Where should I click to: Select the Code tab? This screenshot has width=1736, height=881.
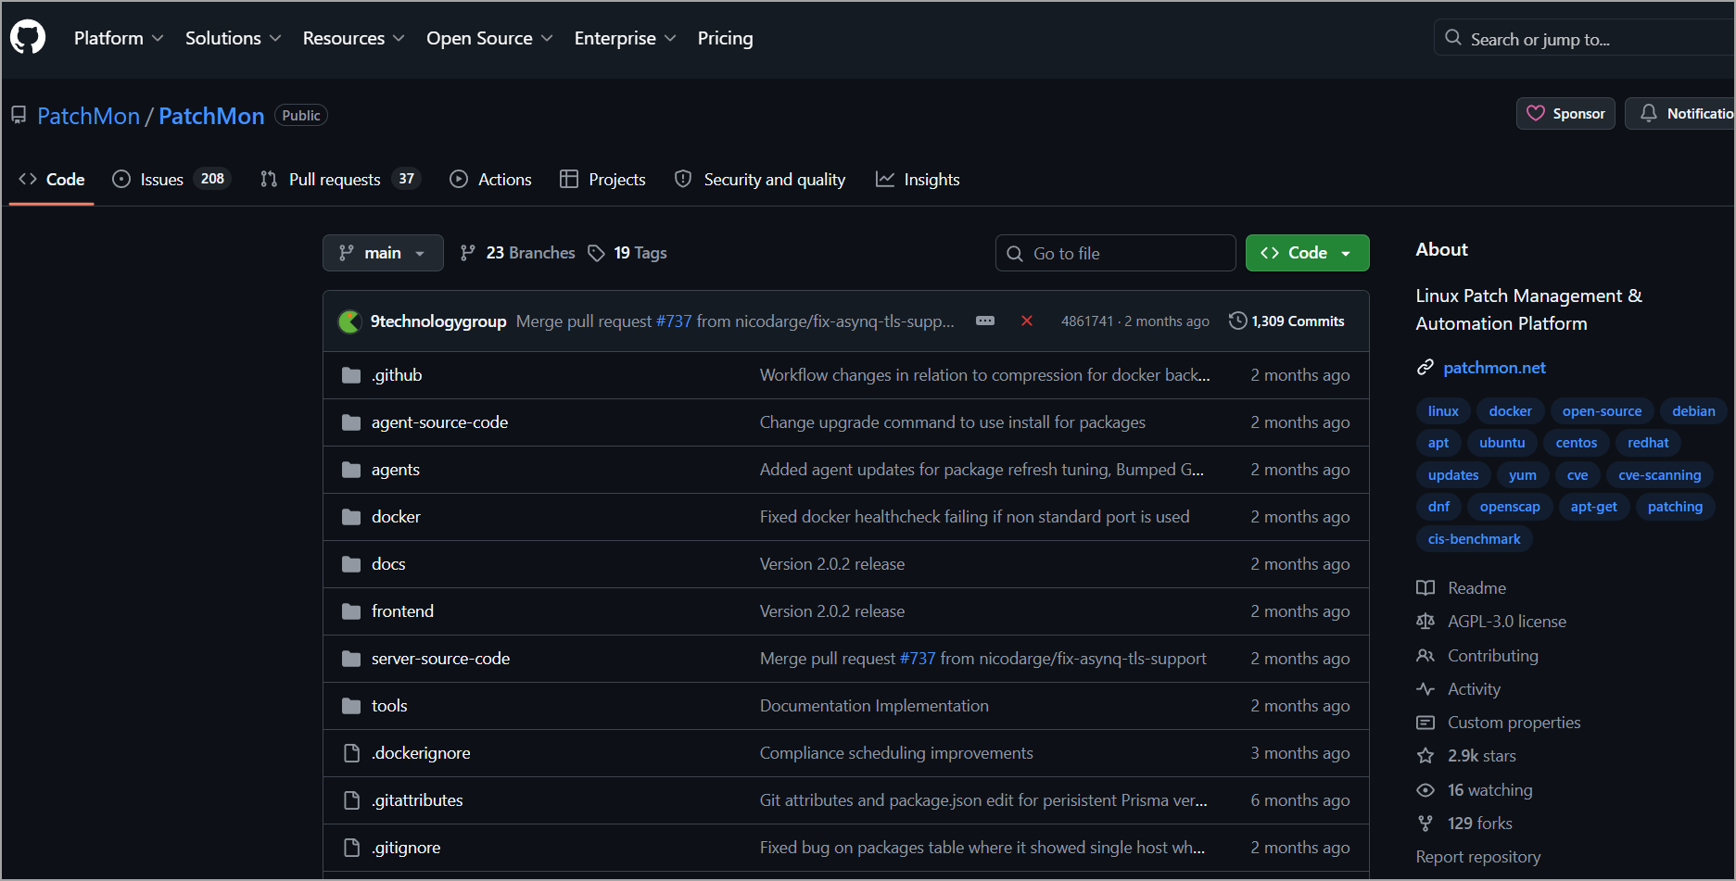(52, 179)
